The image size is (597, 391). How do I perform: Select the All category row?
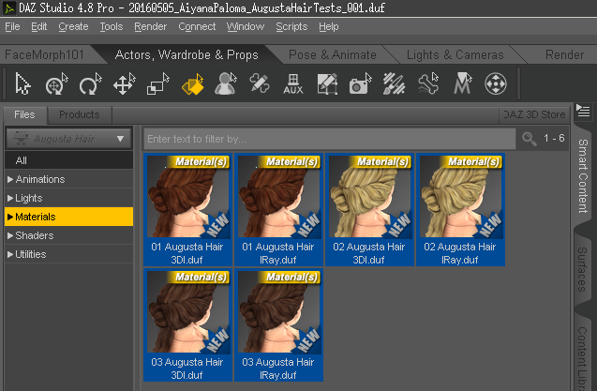click(x=69, y=160)
